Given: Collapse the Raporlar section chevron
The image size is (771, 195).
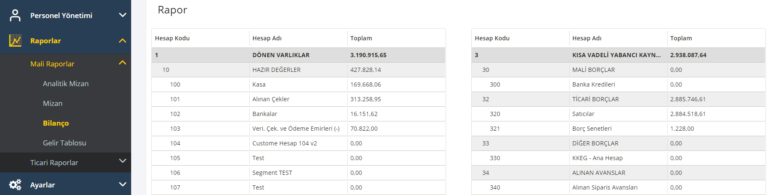Looking at the screenshot, I should 122,41.
